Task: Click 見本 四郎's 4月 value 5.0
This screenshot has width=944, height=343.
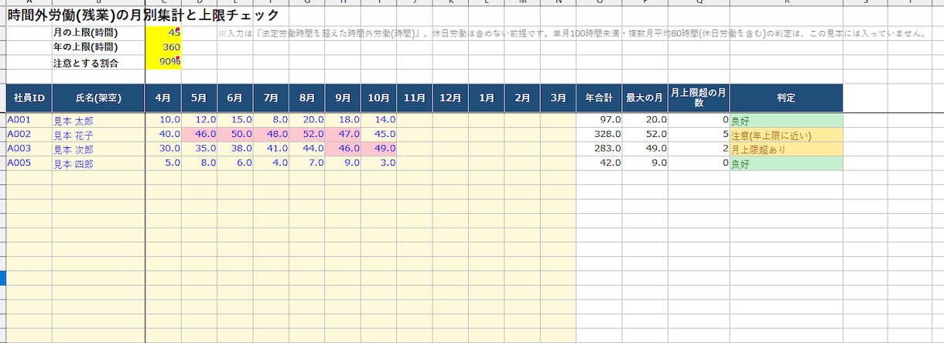Action: [x=163, y=163]
